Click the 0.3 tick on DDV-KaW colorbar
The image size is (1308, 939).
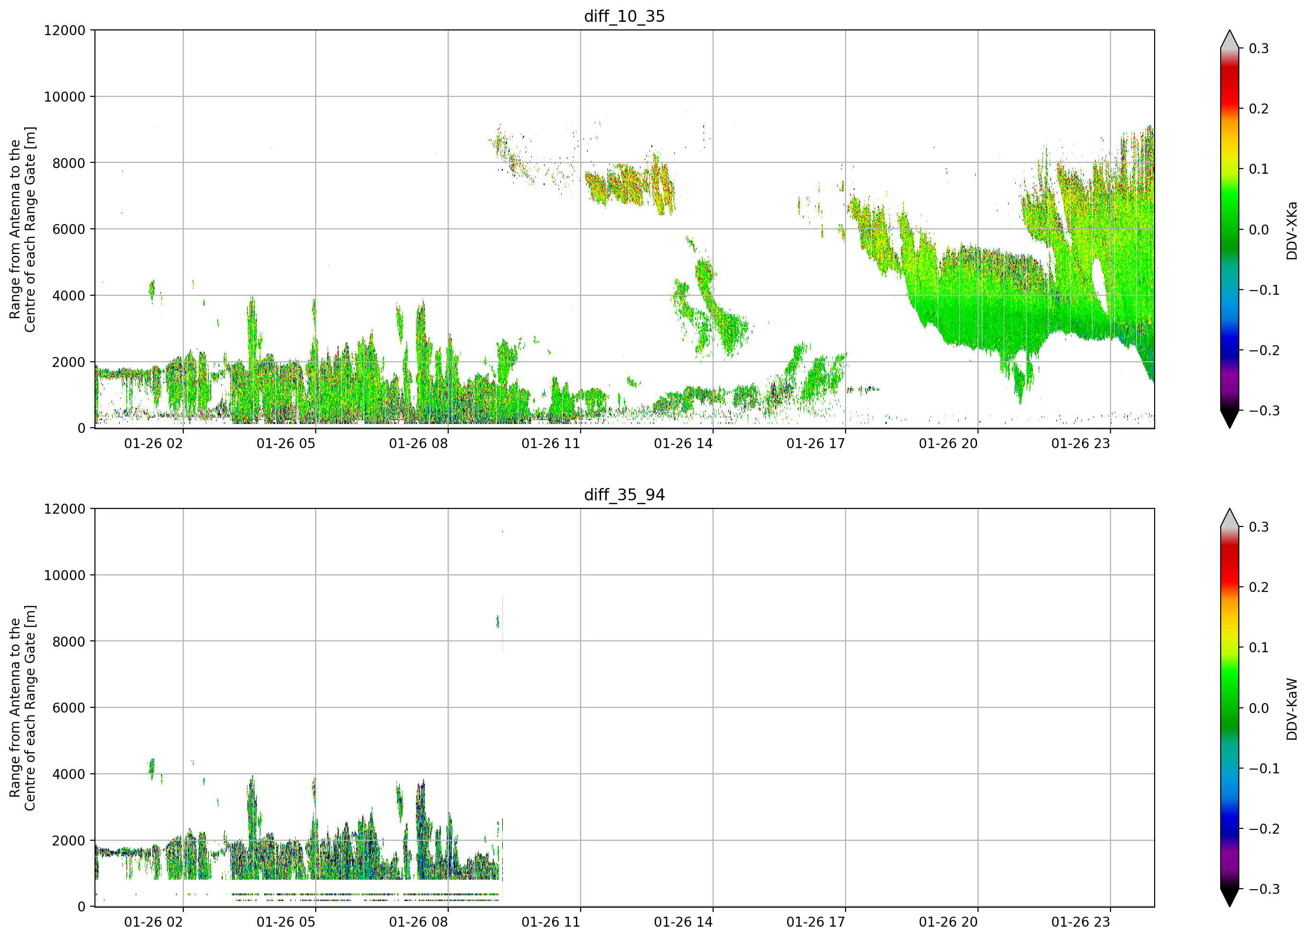click(1259, 526)
